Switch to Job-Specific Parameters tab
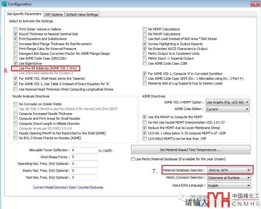The width and height of the screenshot is (261, 209). pyautogui.click(x=24, y=14)
